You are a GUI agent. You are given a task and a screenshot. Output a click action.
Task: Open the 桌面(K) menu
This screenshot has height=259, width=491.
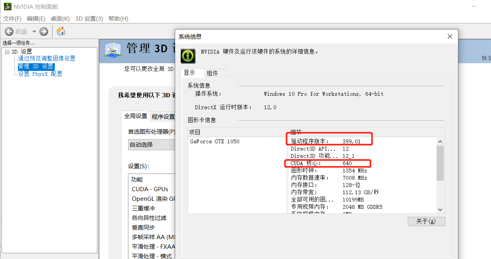coord(60,18)
